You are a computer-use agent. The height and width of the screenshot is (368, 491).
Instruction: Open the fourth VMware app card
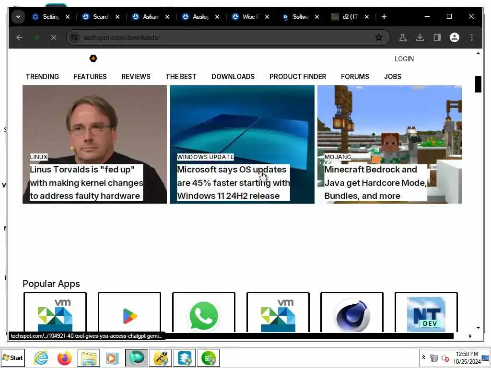[278, 312]
